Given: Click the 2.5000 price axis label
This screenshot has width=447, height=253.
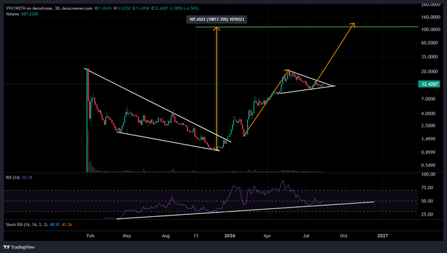Looking at the screenshot, I should coord(428,126).
